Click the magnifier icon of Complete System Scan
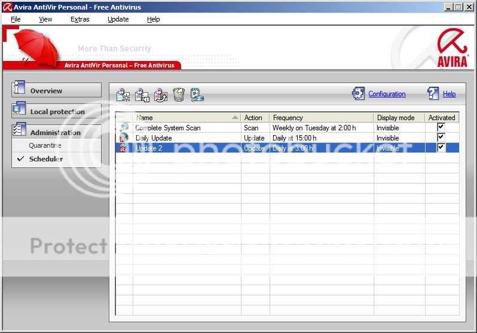The height and width of the screenshot is (333, 477). (124, 127)
